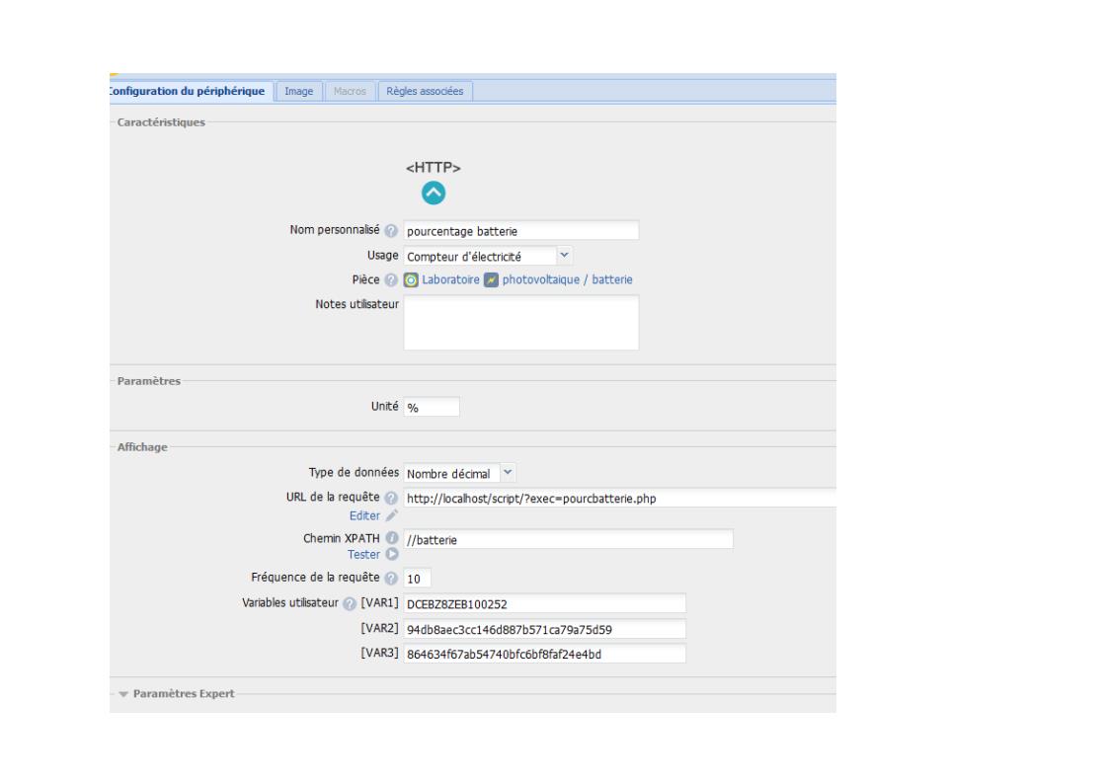The width and height of the screenshot is (1108, 783).
Task: Click help icon beside Nom personnalisé
Action: coord(391,231)
